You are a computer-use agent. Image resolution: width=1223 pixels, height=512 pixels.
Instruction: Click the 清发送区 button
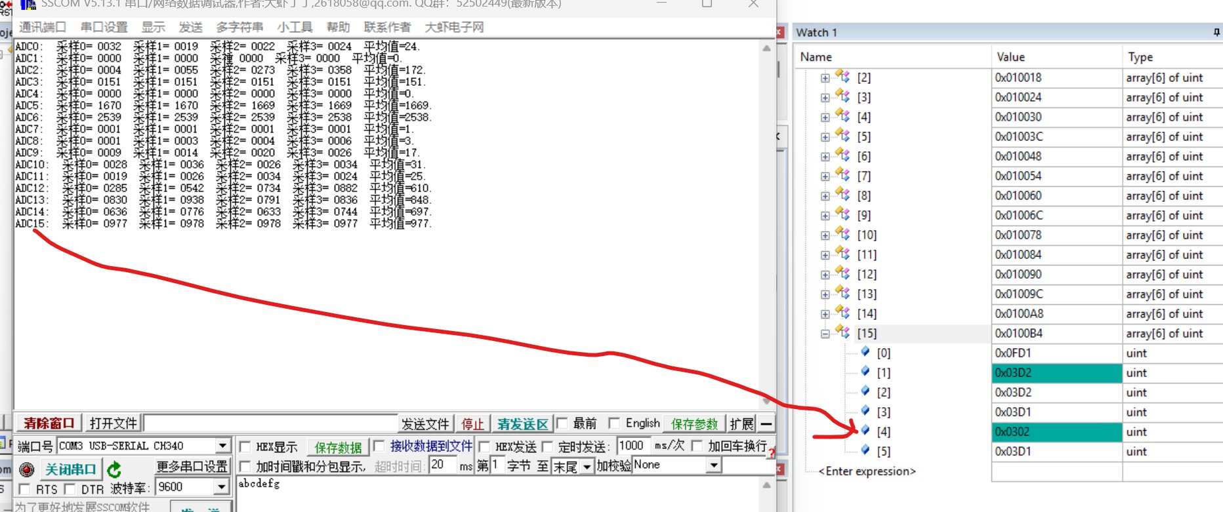tap(522, 424)
